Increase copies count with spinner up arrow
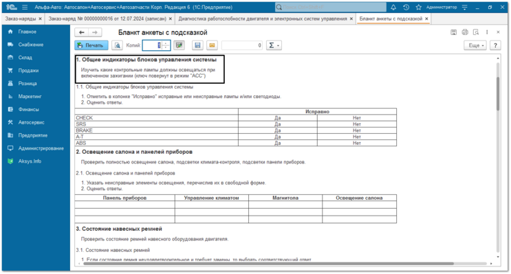 click(x=166, y=43)
